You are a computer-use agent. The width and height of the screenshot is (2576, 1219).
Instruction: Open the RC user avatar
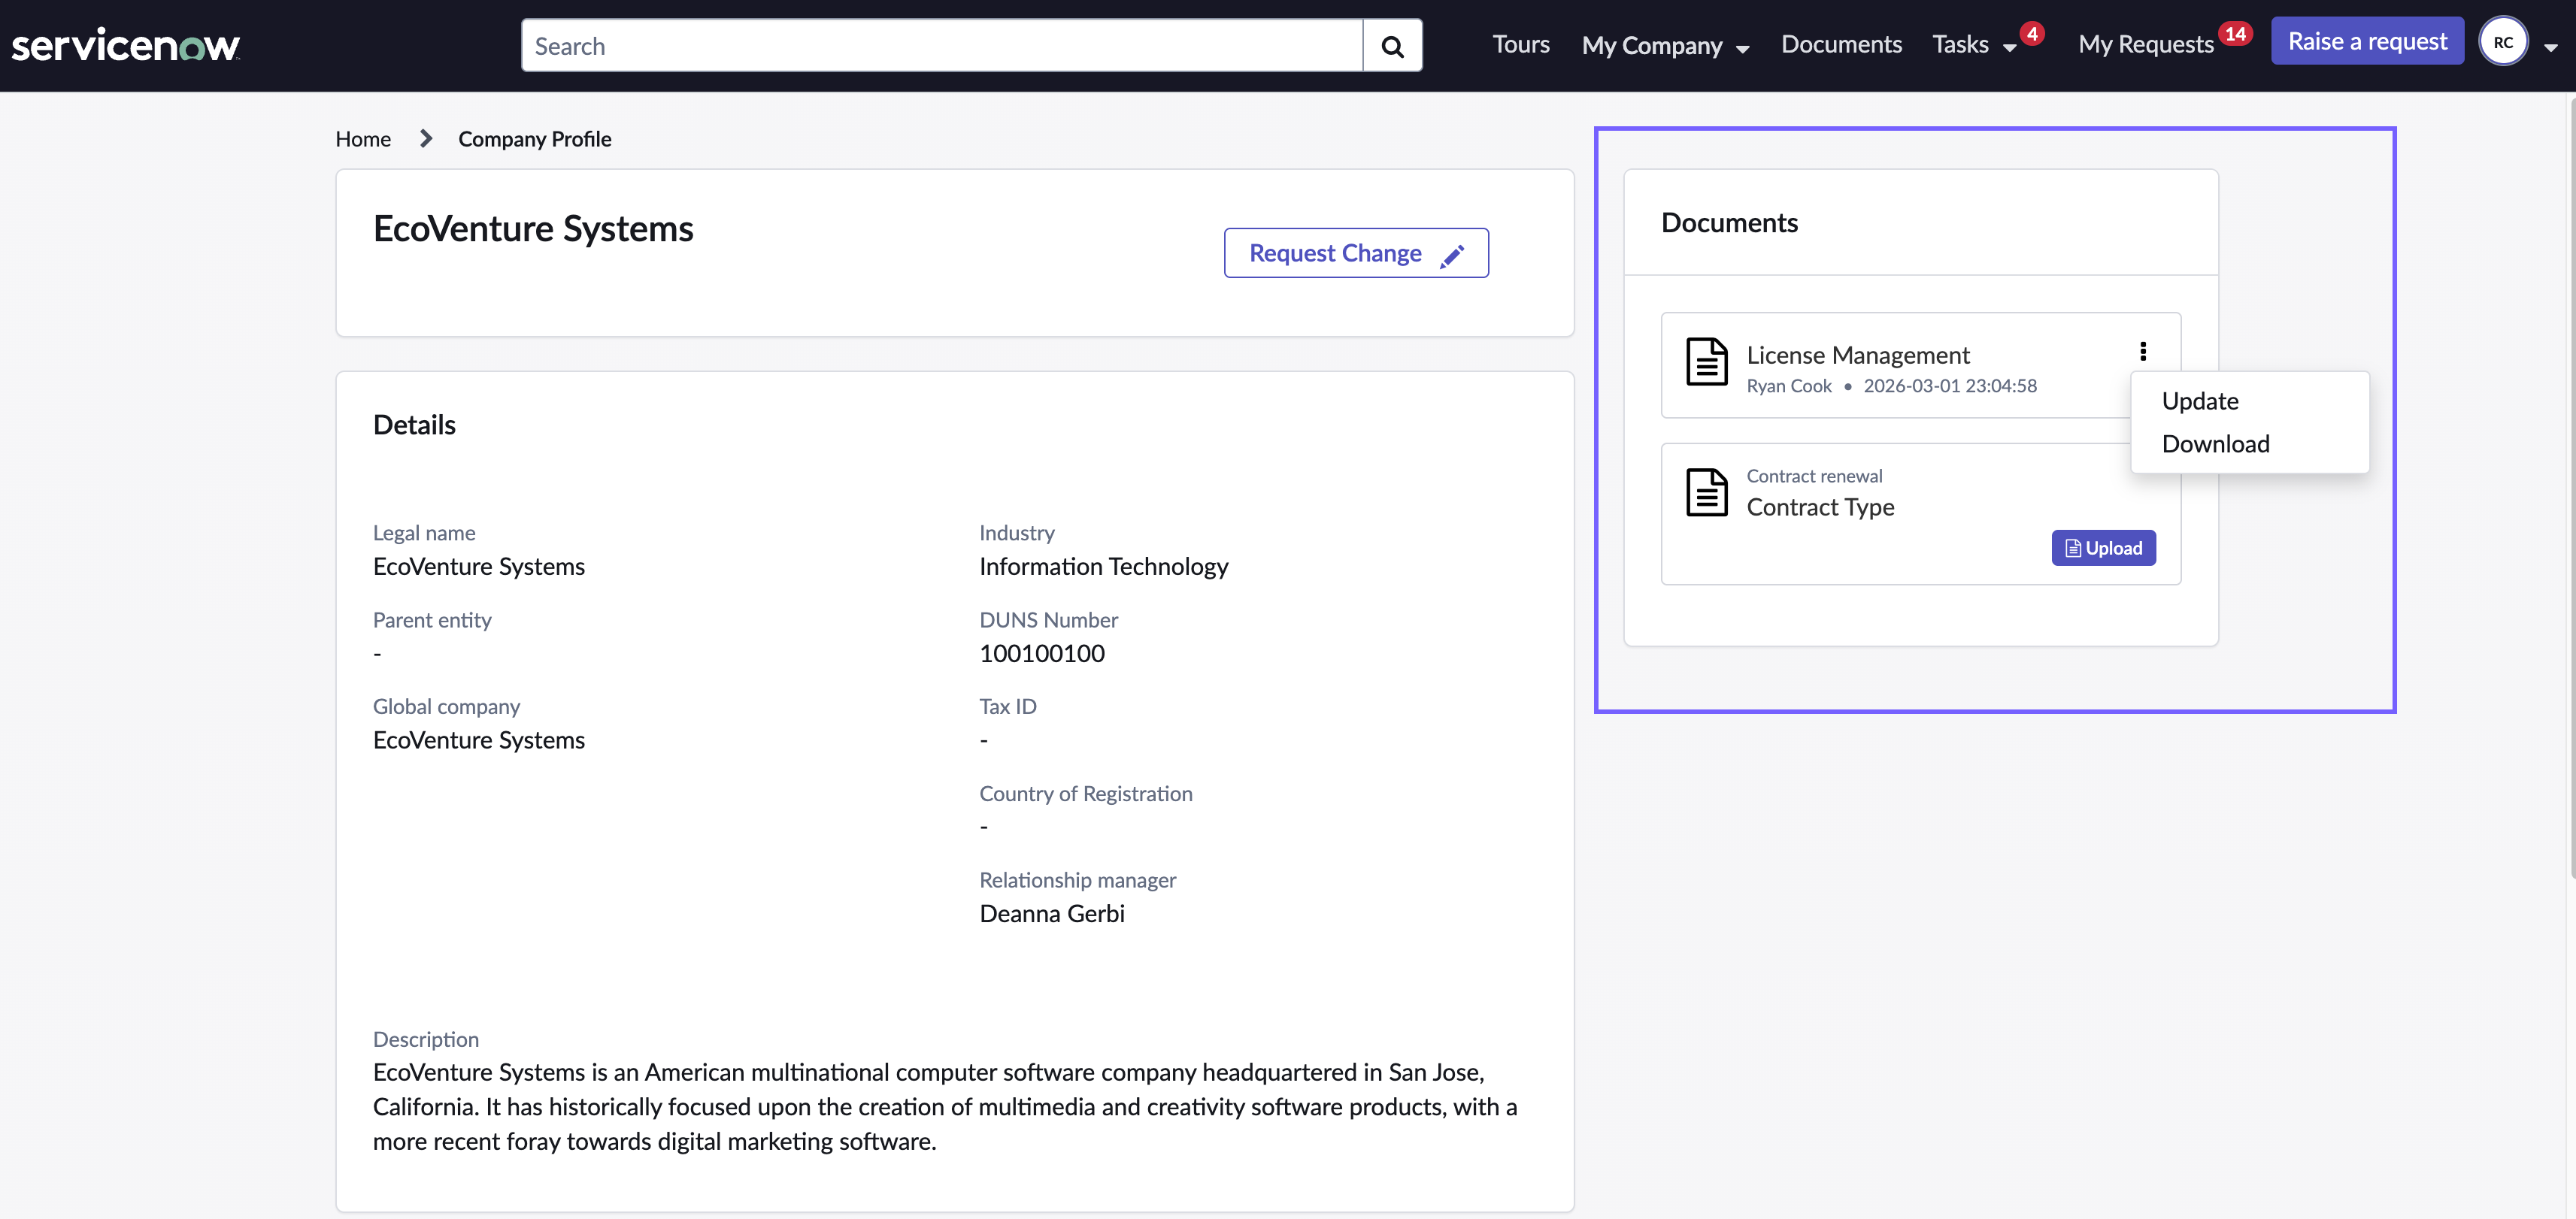(x=2502, y=42)
